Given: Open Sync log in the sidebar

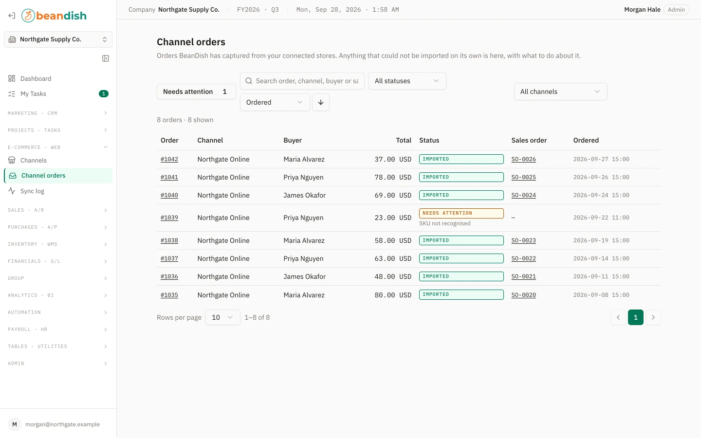Looking at the screenshot, I should coord(58,191).
